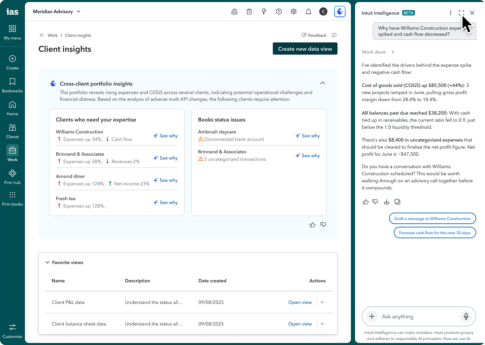The height and width of the screenshot is (345, 485).
Task: Thumbs down the portfolio insights card
Action: click(x=323, y=225)
